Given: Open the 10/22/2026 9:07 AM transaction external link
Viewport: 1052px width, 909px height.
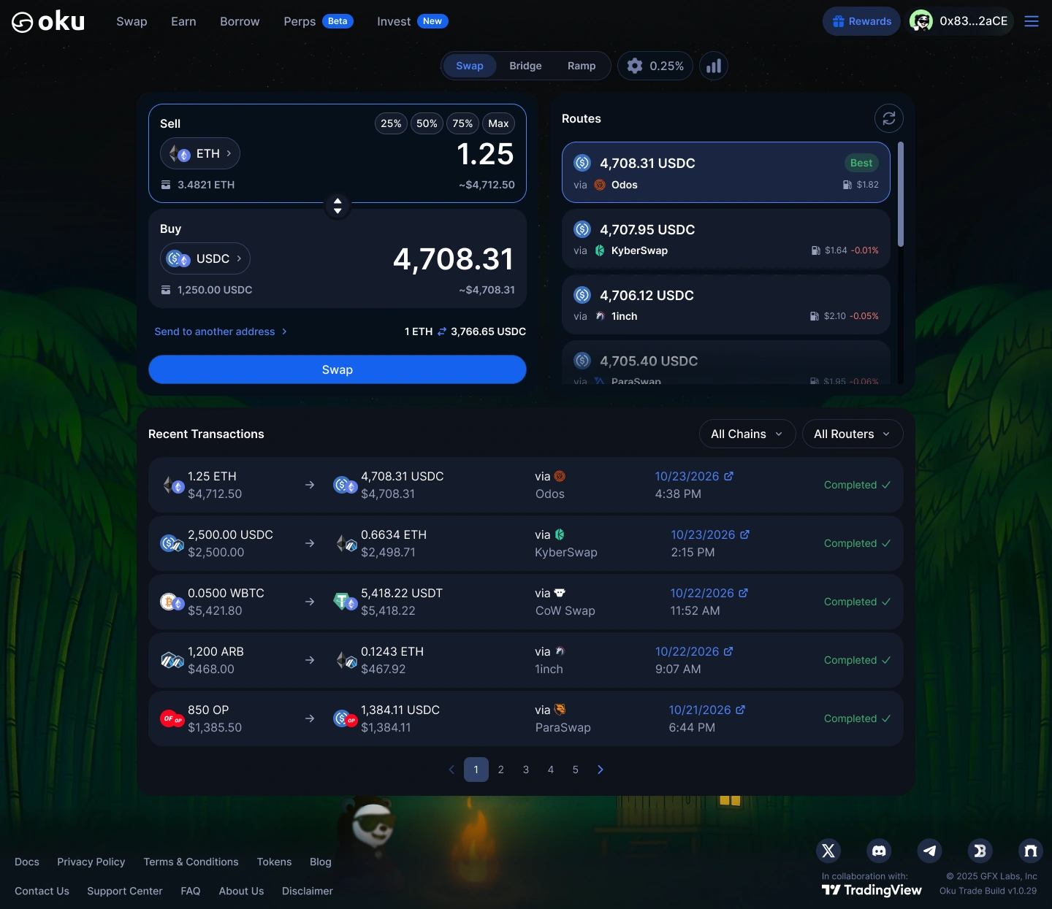Looking at the screenshot, I should (728, 651).
